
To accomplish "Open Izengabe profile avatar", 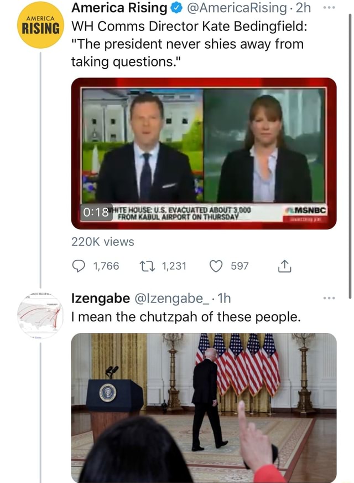I will click(x=40, y=316).
